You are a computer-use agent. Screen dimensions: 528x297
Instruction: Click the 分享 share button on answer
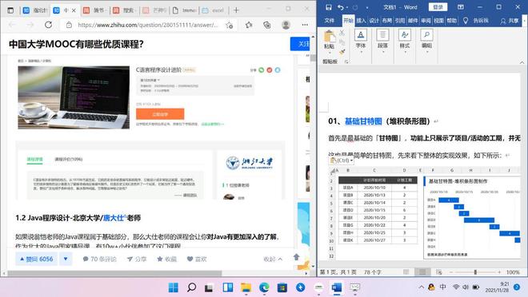(137, 259)
